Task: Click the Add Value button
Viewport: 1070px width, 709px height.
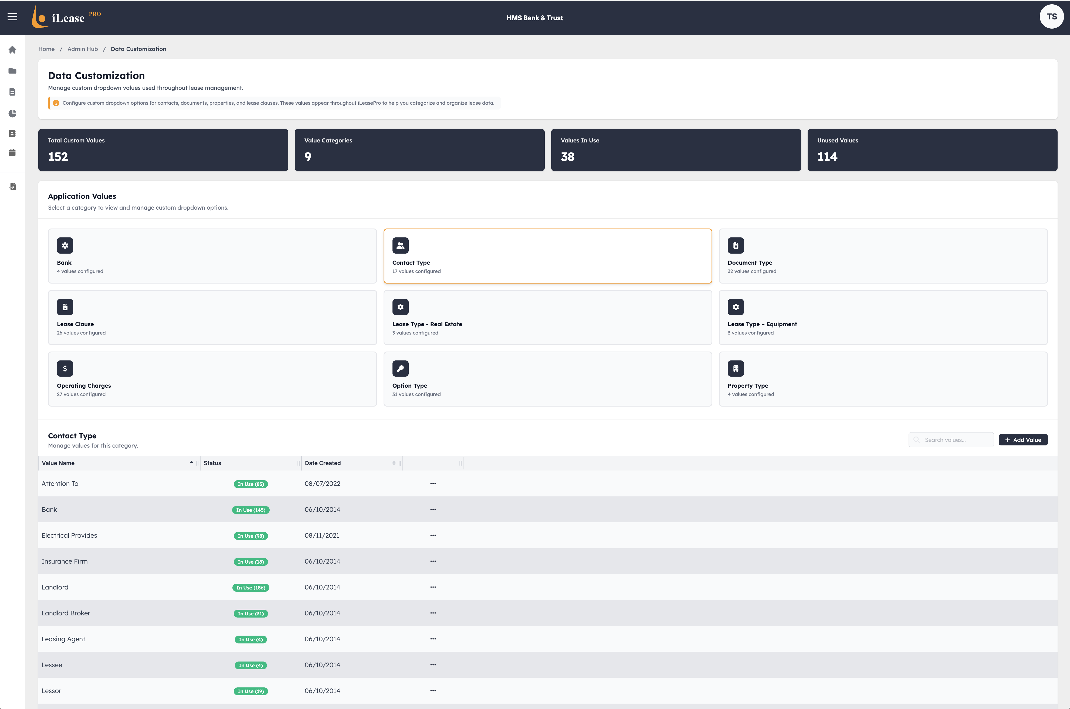Action: tap(1023, 439)
